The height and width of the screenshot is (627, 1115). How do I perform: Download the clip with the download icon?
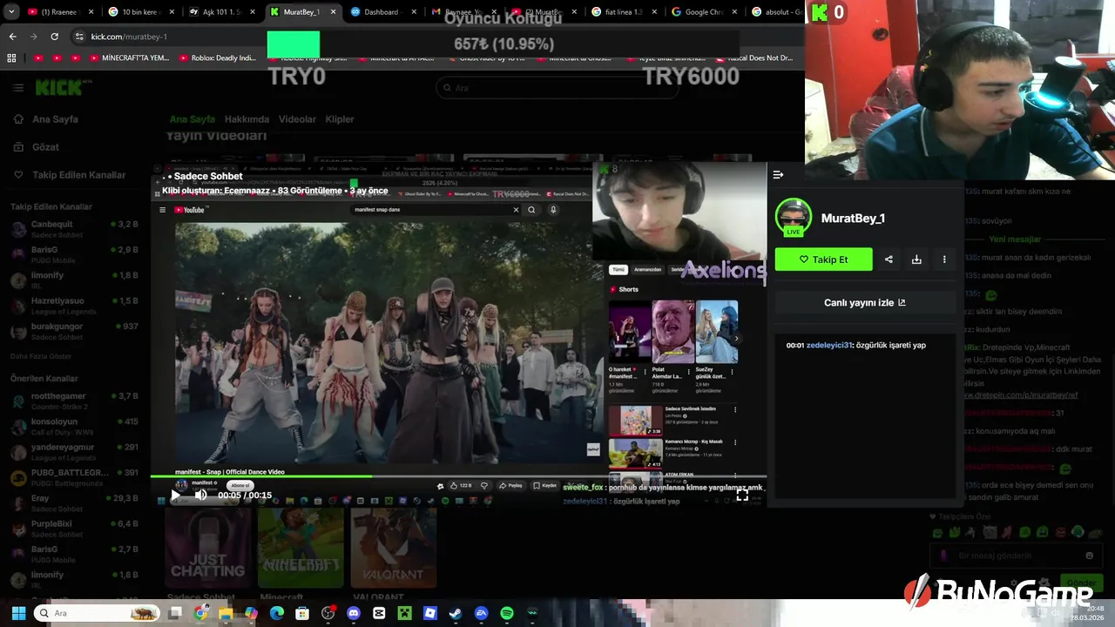(x=916, y=260)
